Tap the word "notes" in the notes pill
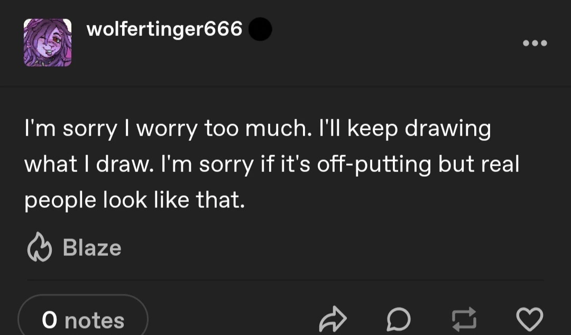The width and height of the screenshot is (571, 335). (x=94, y=320)
